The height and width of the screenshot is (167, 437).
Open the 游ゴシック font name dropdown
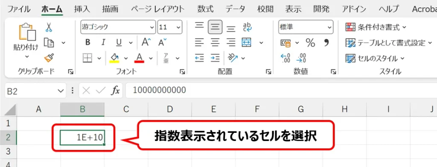point(152,27)
